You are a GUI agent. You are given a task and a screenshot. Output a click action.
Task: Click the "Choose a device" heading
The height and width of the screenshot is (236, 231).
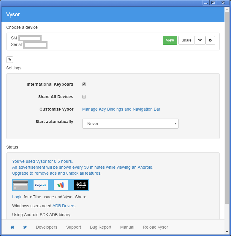coord(22,27)
